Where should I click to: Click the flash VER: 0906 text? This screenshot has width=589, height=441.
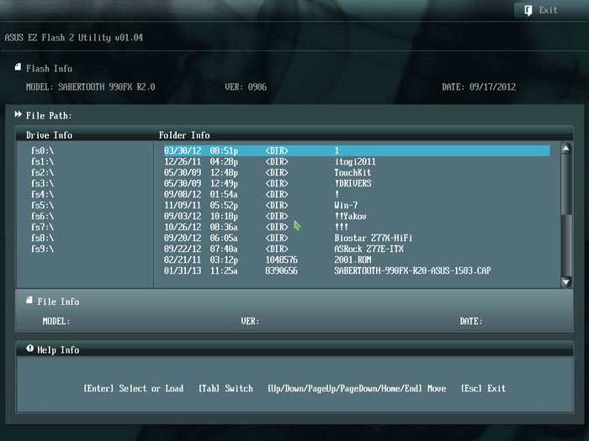[246, 87]
